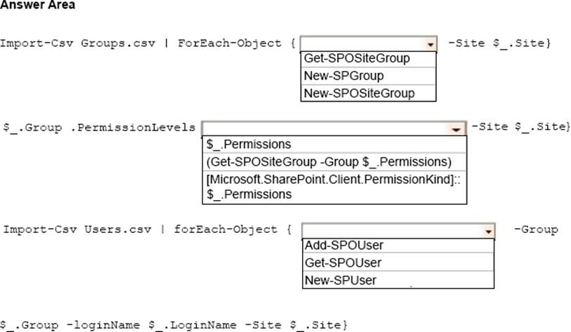Click the $_.Group .PermissionLevels code text

100,127
